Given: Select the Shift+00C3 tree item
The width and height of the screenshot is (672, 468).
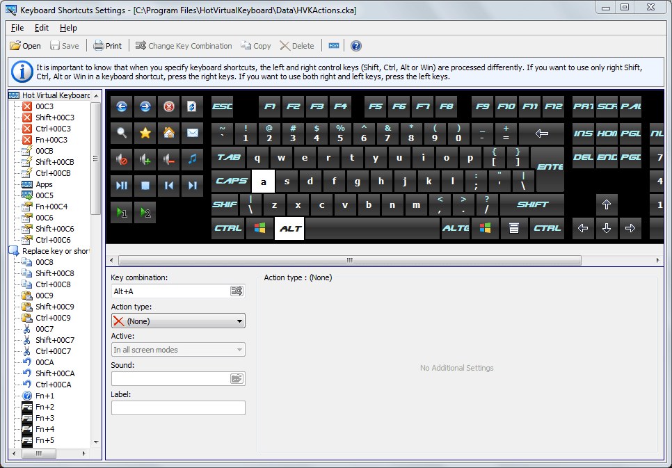Looking at the screenshot, I should (55, 118).
